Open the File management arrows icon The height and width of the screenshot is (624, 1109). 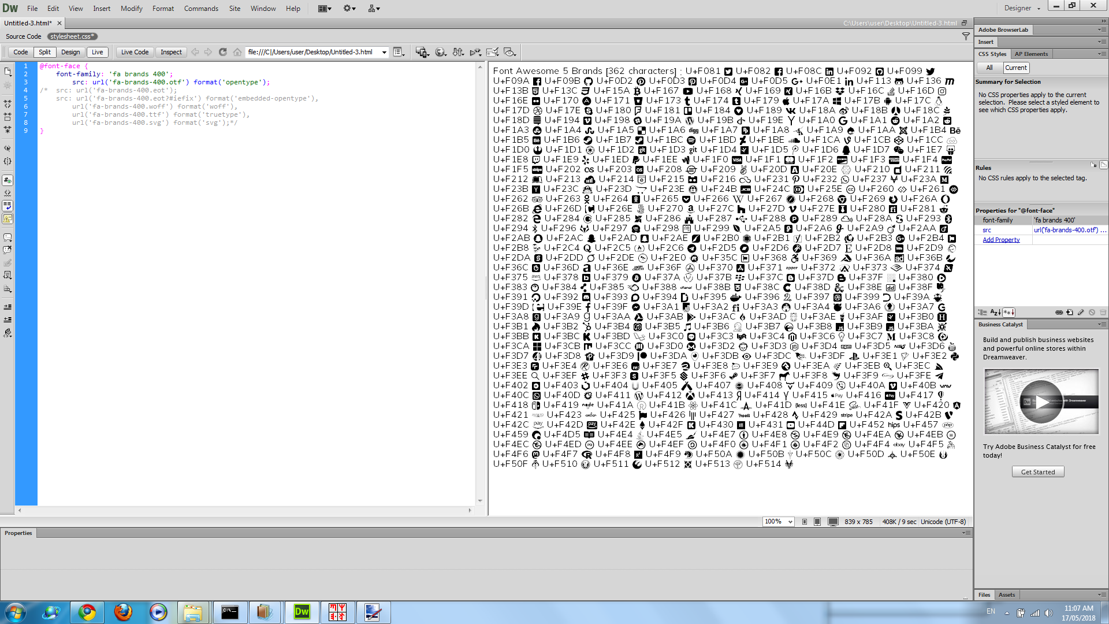click(458, 52)
